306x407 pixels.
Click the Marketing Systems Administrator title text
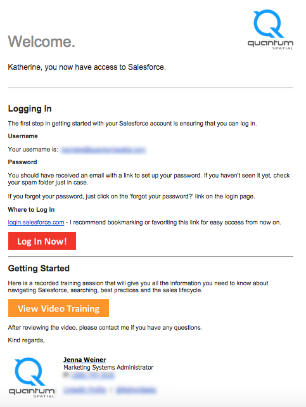[x=108, y=368]
